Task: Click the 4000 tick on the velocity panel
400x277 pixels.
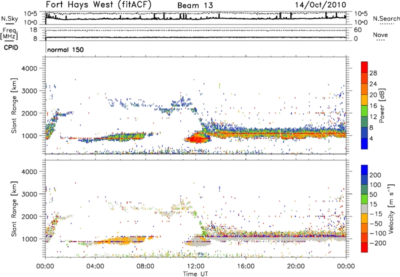Action: [x=29, y=171]
